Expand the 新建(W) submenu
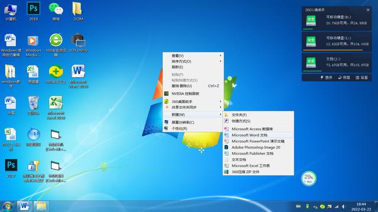This screenshot has height=212, width=378. (193, 115)
